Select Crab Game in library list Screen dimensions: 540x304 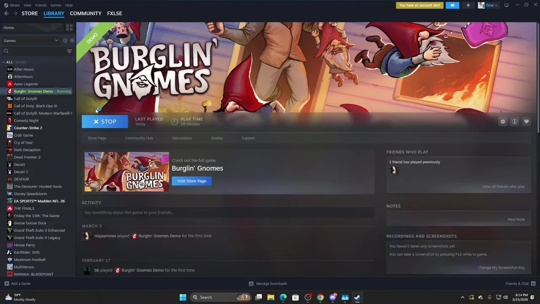pos(23,135)
